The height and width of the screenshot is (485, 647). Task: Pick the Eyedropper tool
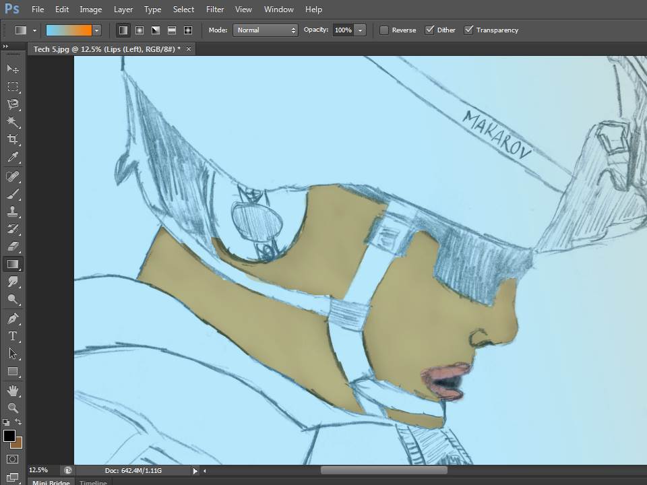[x=13, y=157]
